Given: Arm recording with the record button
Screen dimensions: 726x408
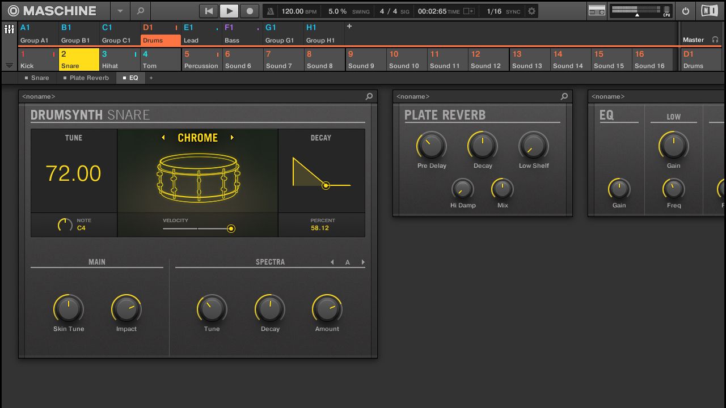Looking at the screenshot, I should click(250, 11).
